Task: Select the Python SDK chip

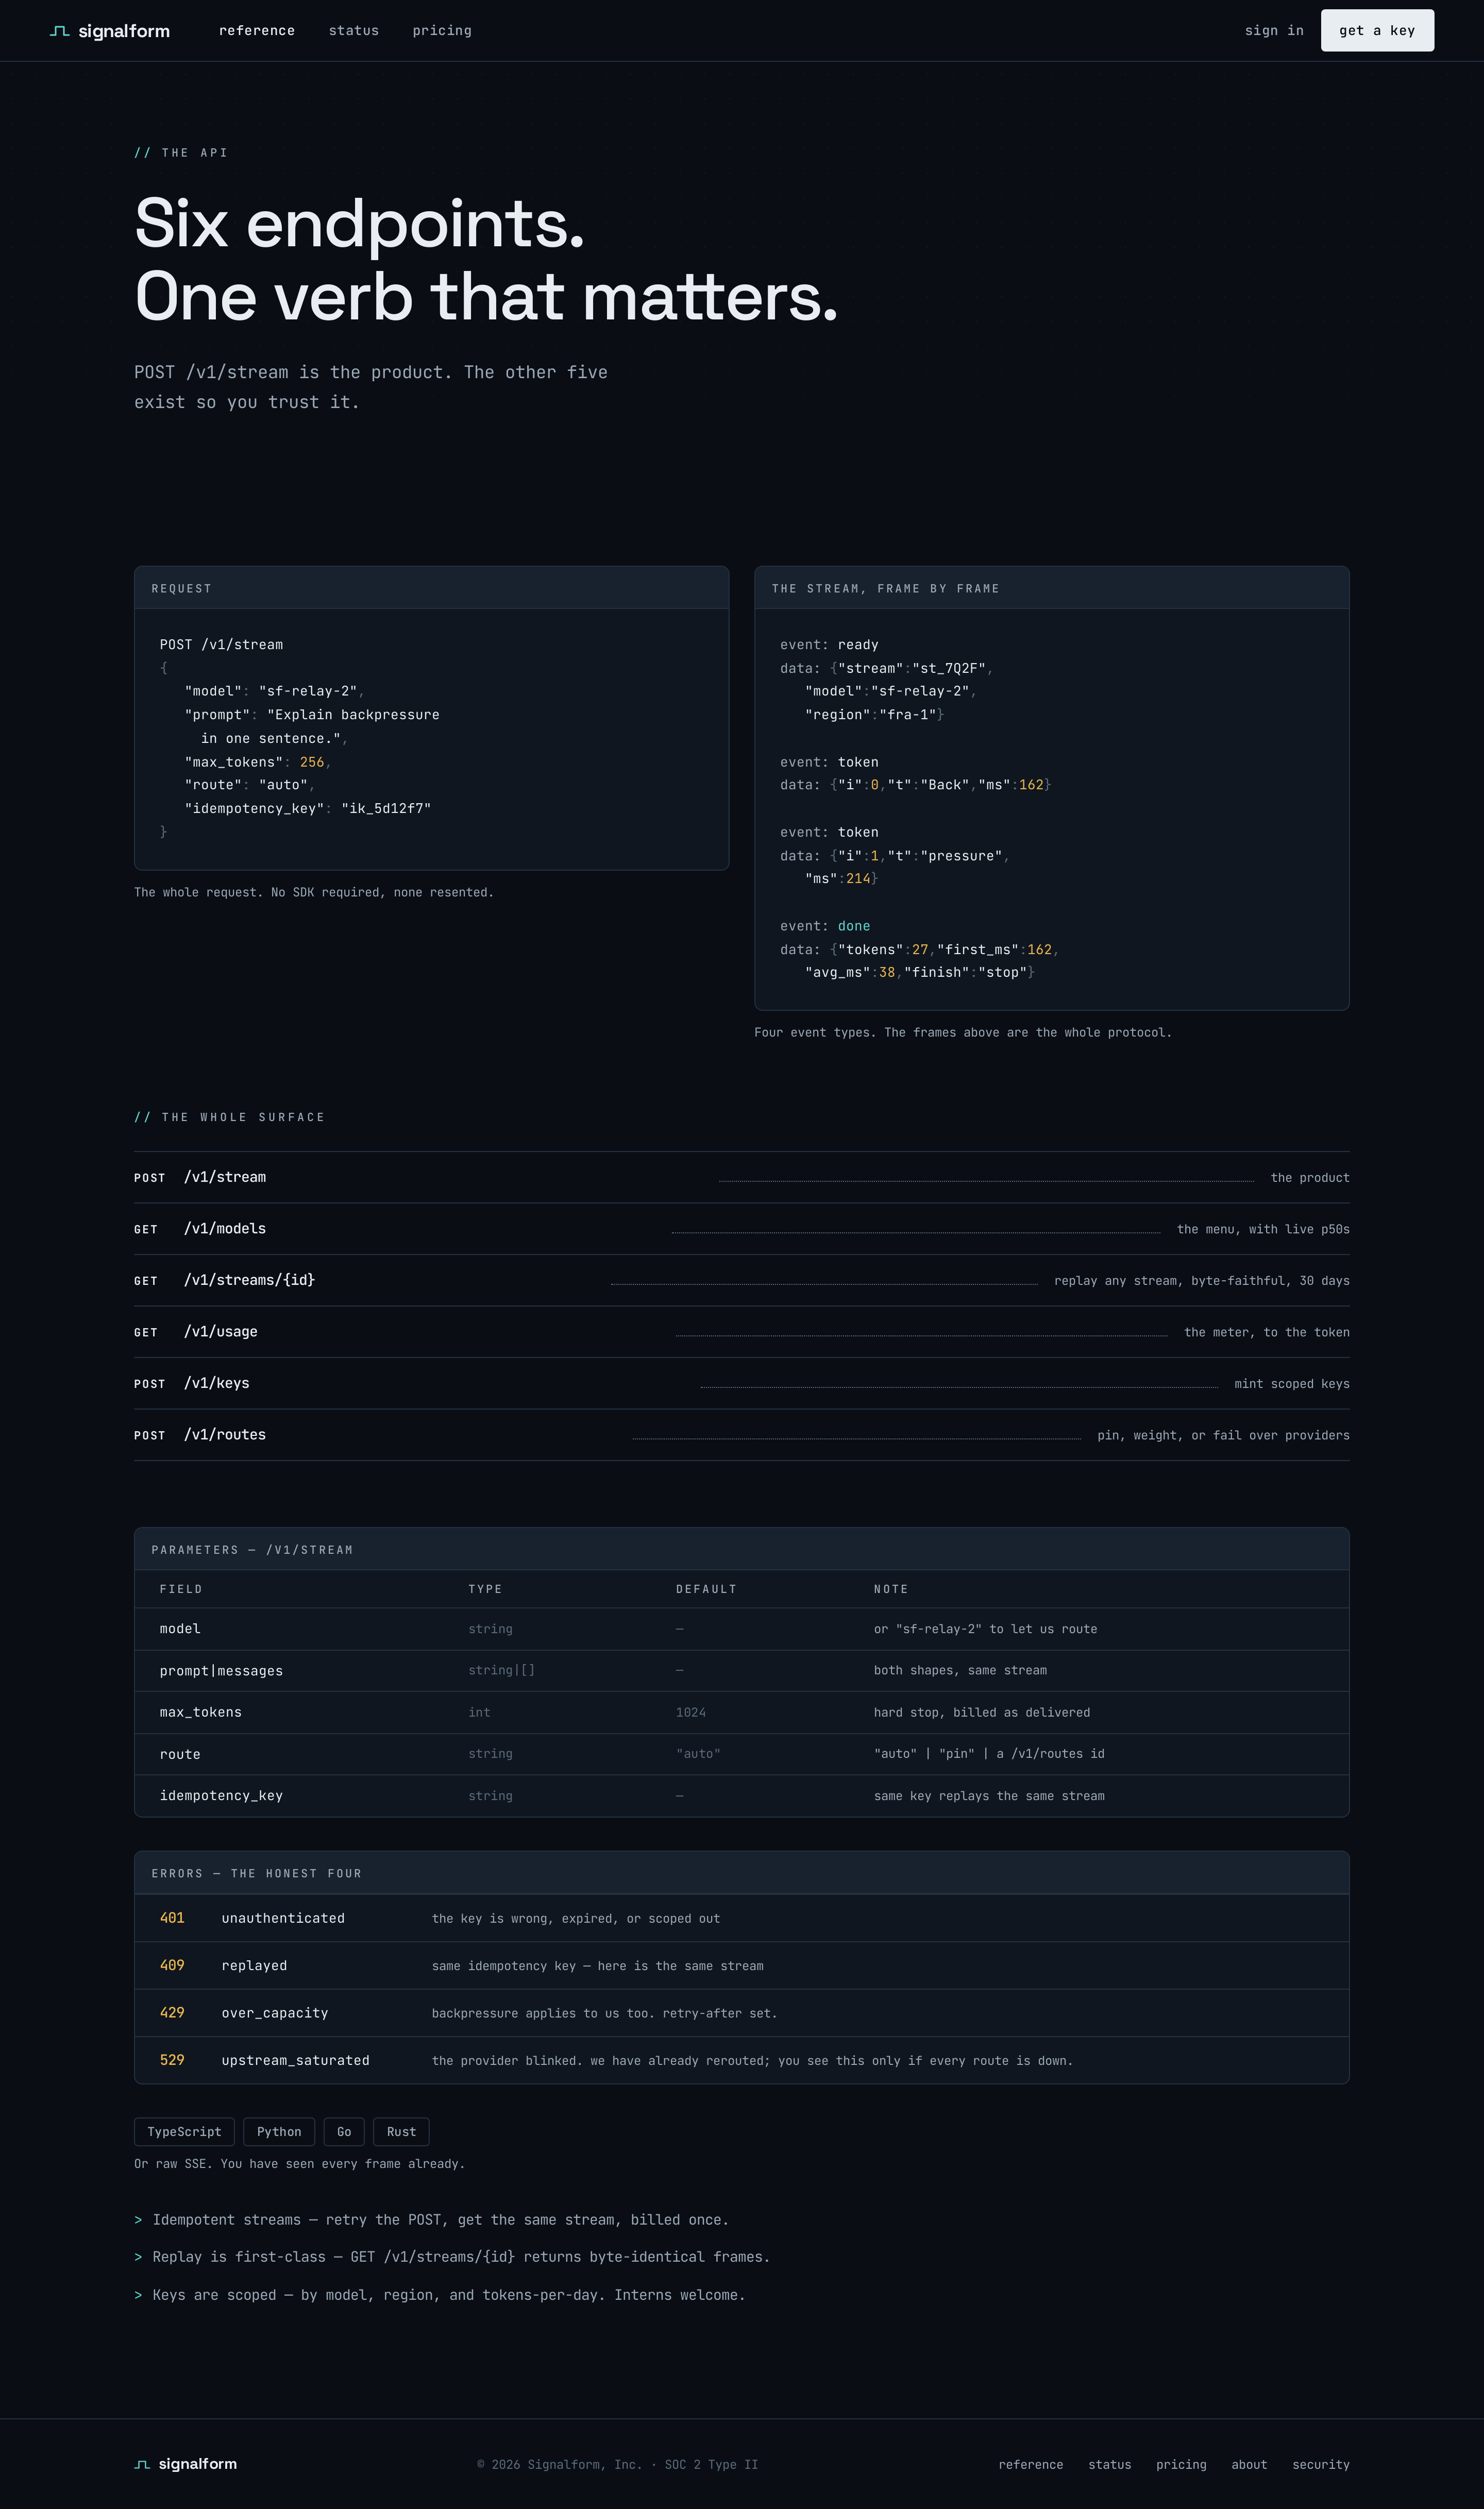Action: coord(279,2132)
